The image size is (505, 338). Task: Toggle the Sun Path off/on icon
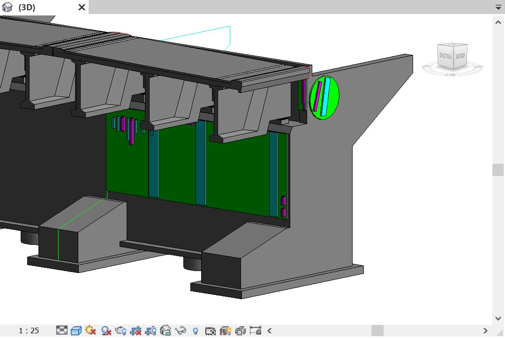[90, 331]
